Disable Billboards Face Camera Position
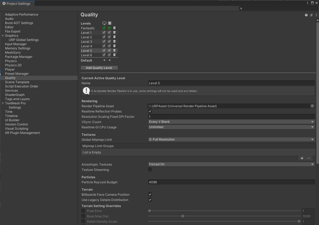319x225 pixels. (x=150, y=195)
